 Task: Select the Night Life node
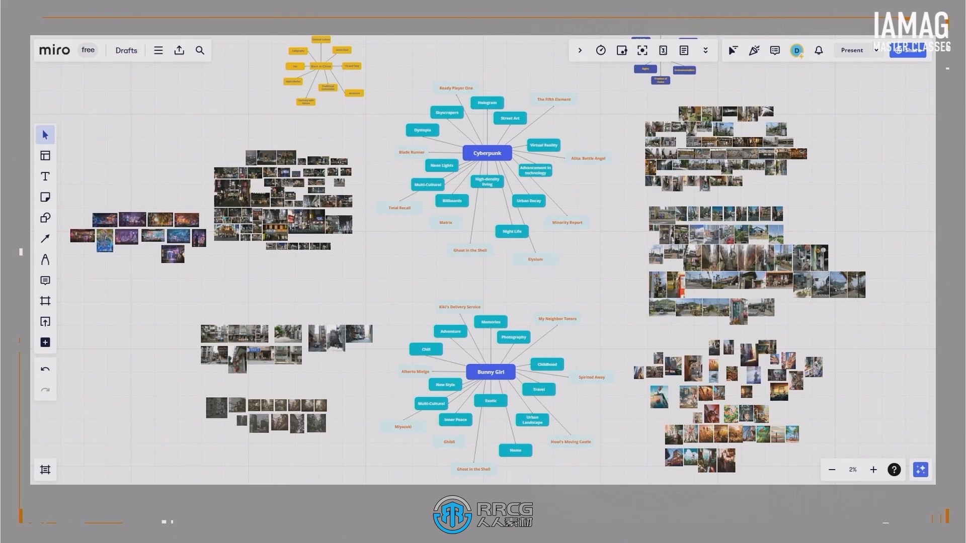[x=512, y=231]
